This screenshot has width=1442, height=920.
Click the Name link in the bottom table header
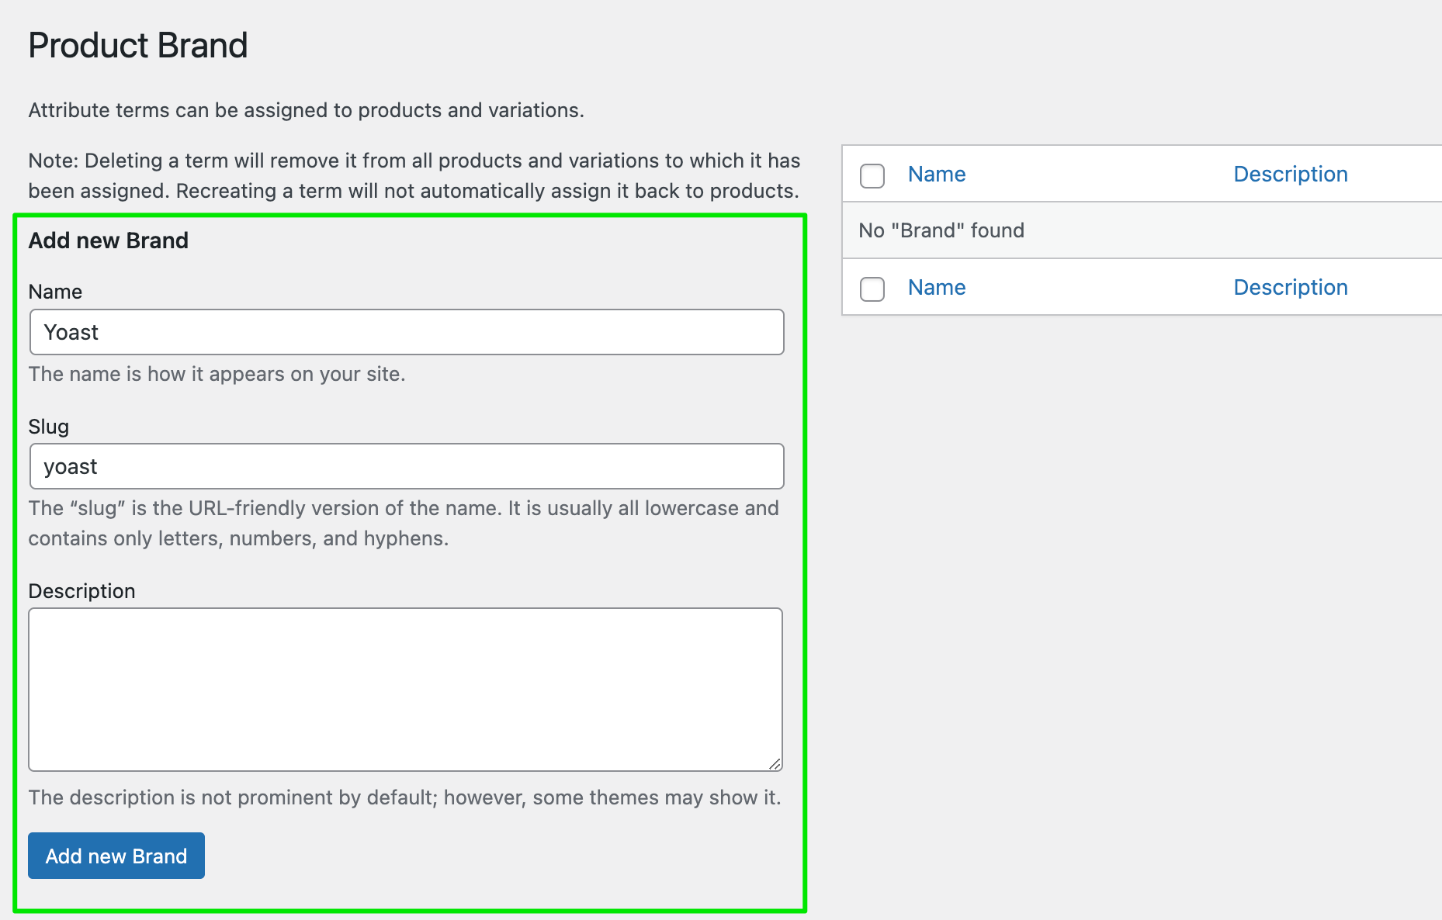936,287
